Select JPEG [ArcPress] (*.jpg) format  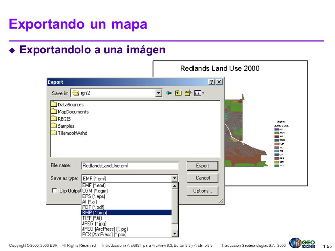[126, 229]
